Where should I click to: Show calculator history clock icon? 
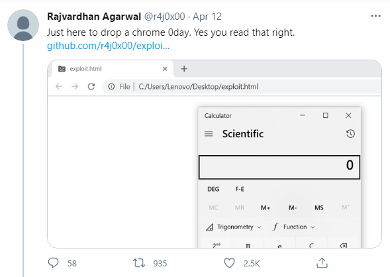350,134
